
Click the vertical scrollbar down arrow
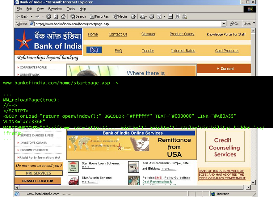click(x=253, y=182)
